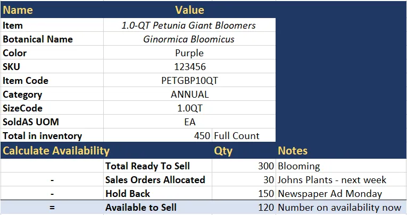Viewport: 407px width, 215px height.
Task: Click the Botanical Name value Ginormica Bloomicus
Action: 189,39
